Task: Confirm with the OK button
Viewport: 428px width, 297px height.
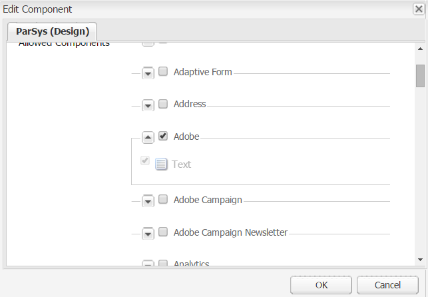Action: click(321, 284)
